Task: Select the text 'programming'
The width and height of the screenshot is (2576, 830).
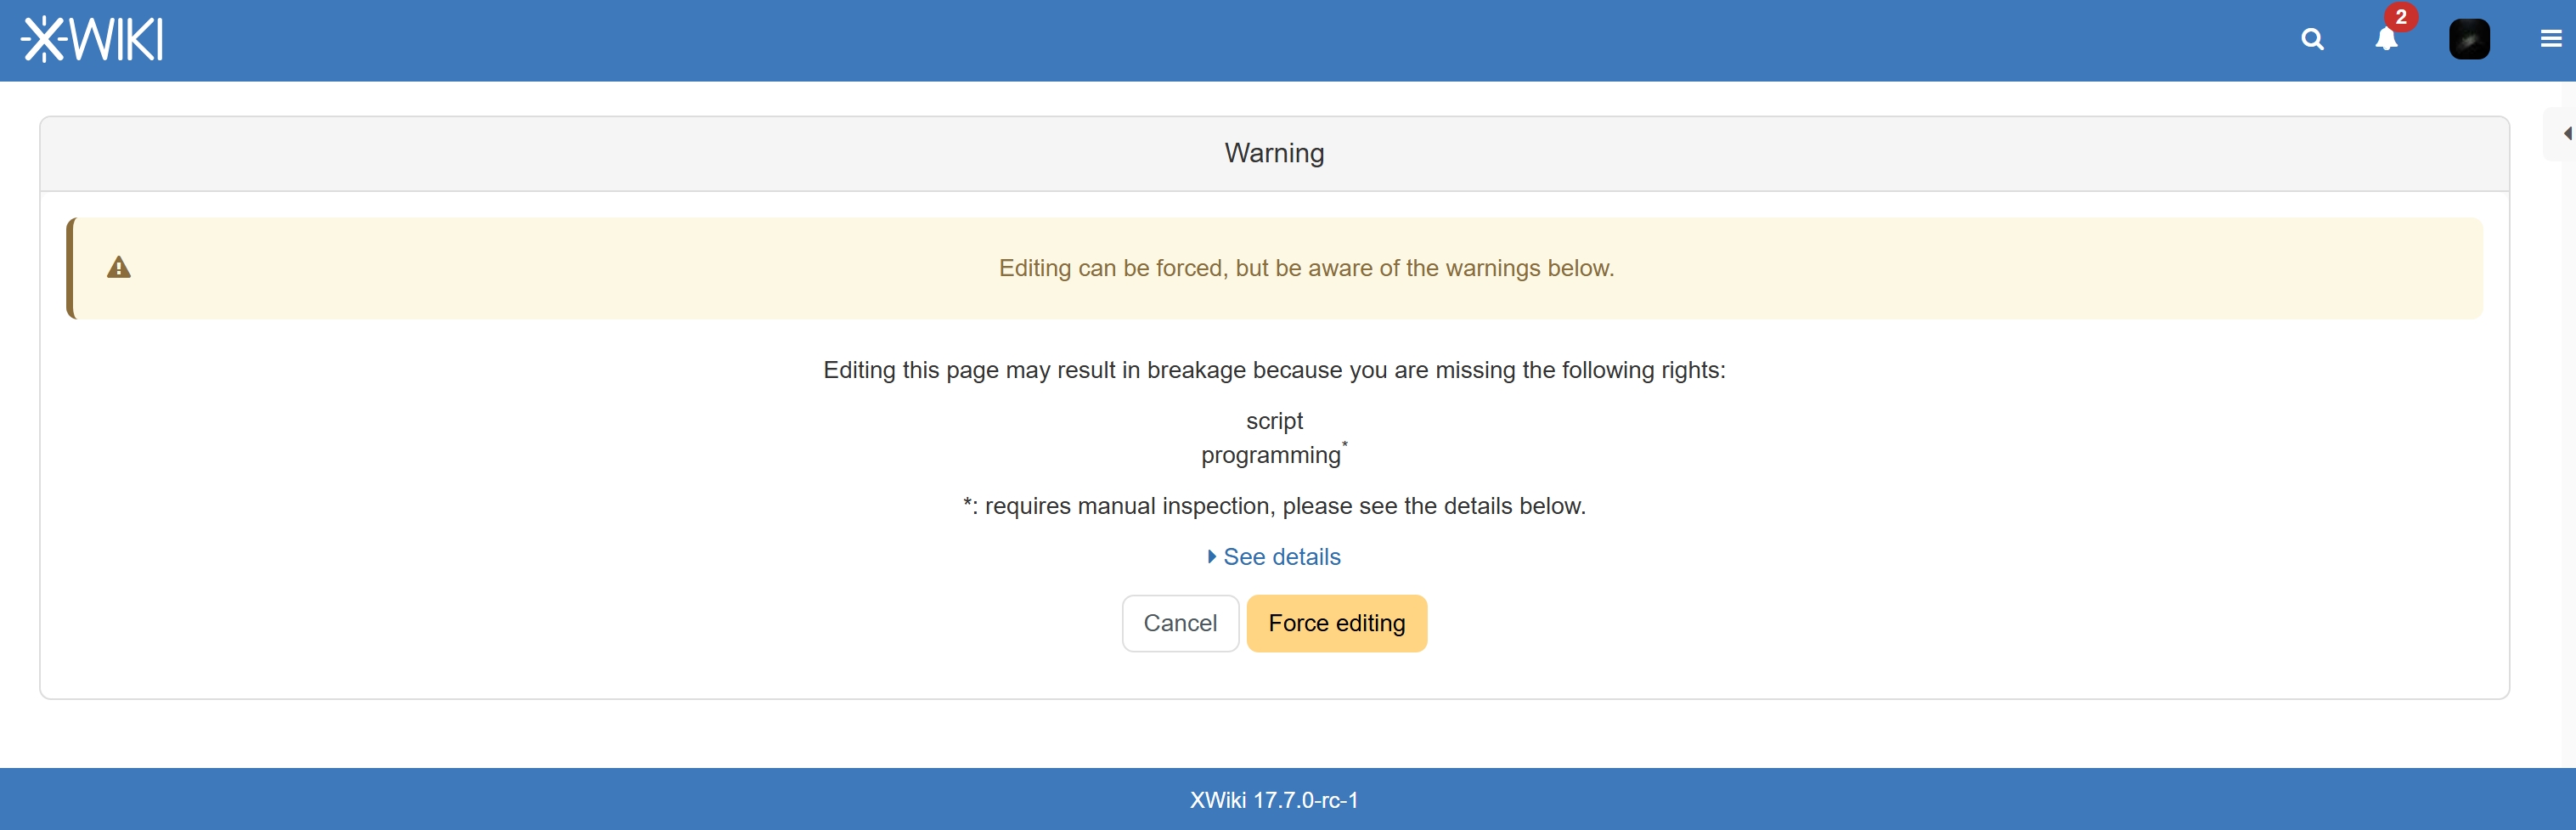Action: coord(1270,455)
